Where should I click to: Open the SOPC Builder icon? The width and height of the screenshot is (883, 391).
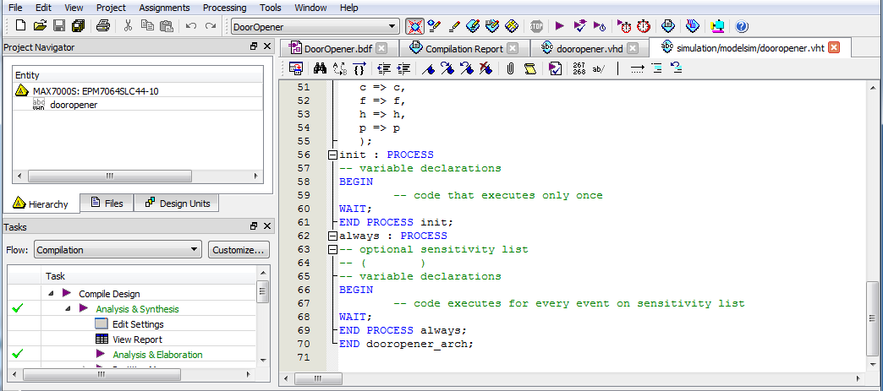coord(717,26)
